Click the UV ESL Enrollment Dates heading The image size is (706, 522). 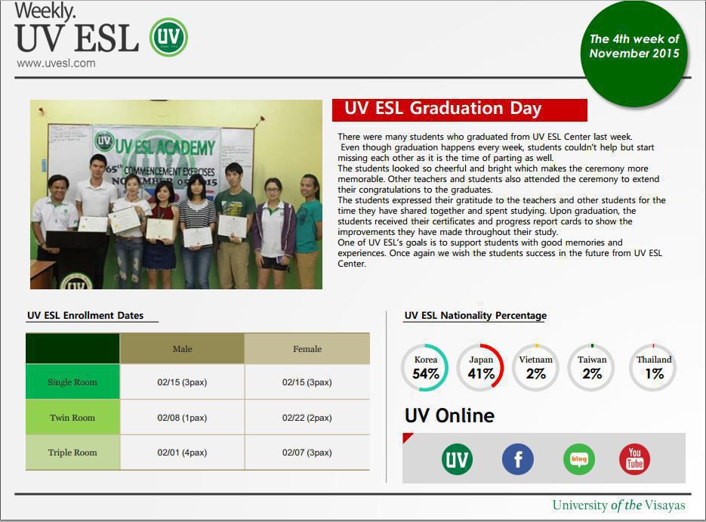[x=85, y=315]
